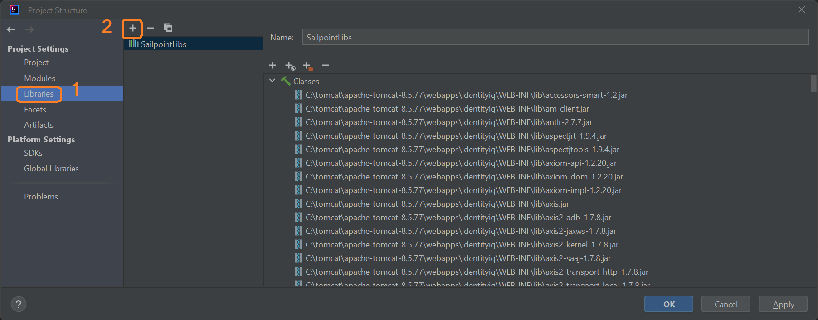
Task: Add a new project library
Action: [x=132, y=28]
